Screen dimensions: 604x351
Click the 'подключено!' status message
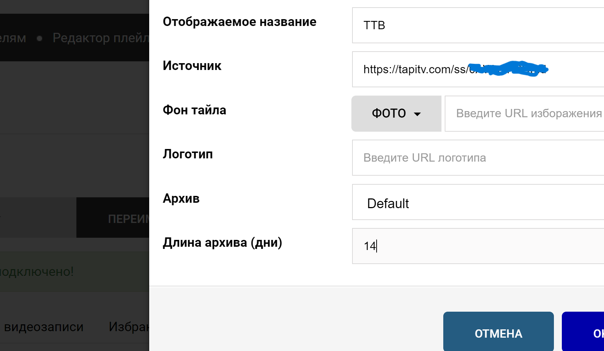(37, 272)
